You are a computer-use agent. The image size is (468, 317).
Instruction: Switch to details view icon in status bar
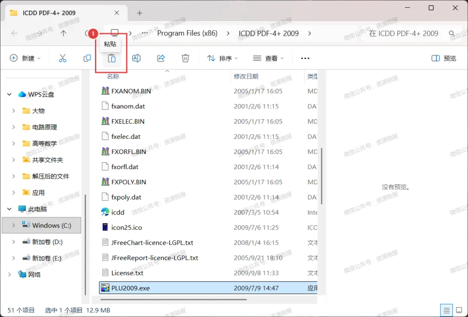pyautogui.click(x=446, y=310)
